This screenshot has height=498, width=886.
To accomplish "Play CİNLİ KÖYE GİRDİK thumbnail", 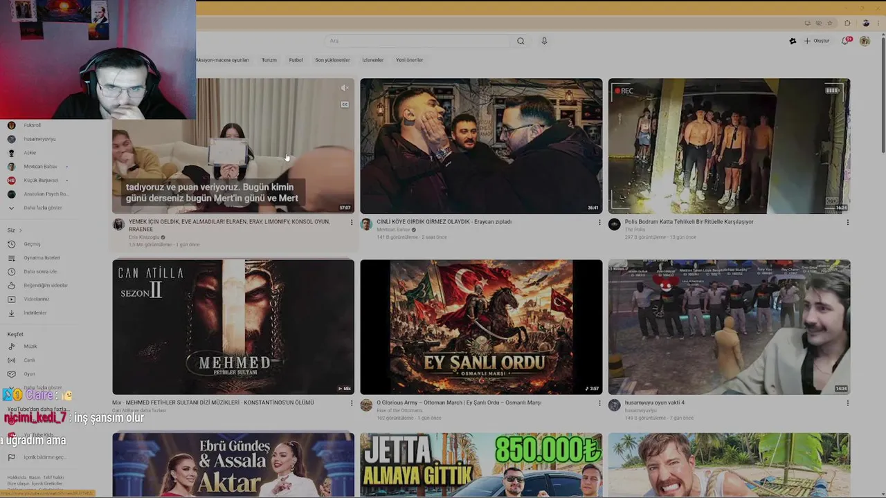I will point(481,146).
